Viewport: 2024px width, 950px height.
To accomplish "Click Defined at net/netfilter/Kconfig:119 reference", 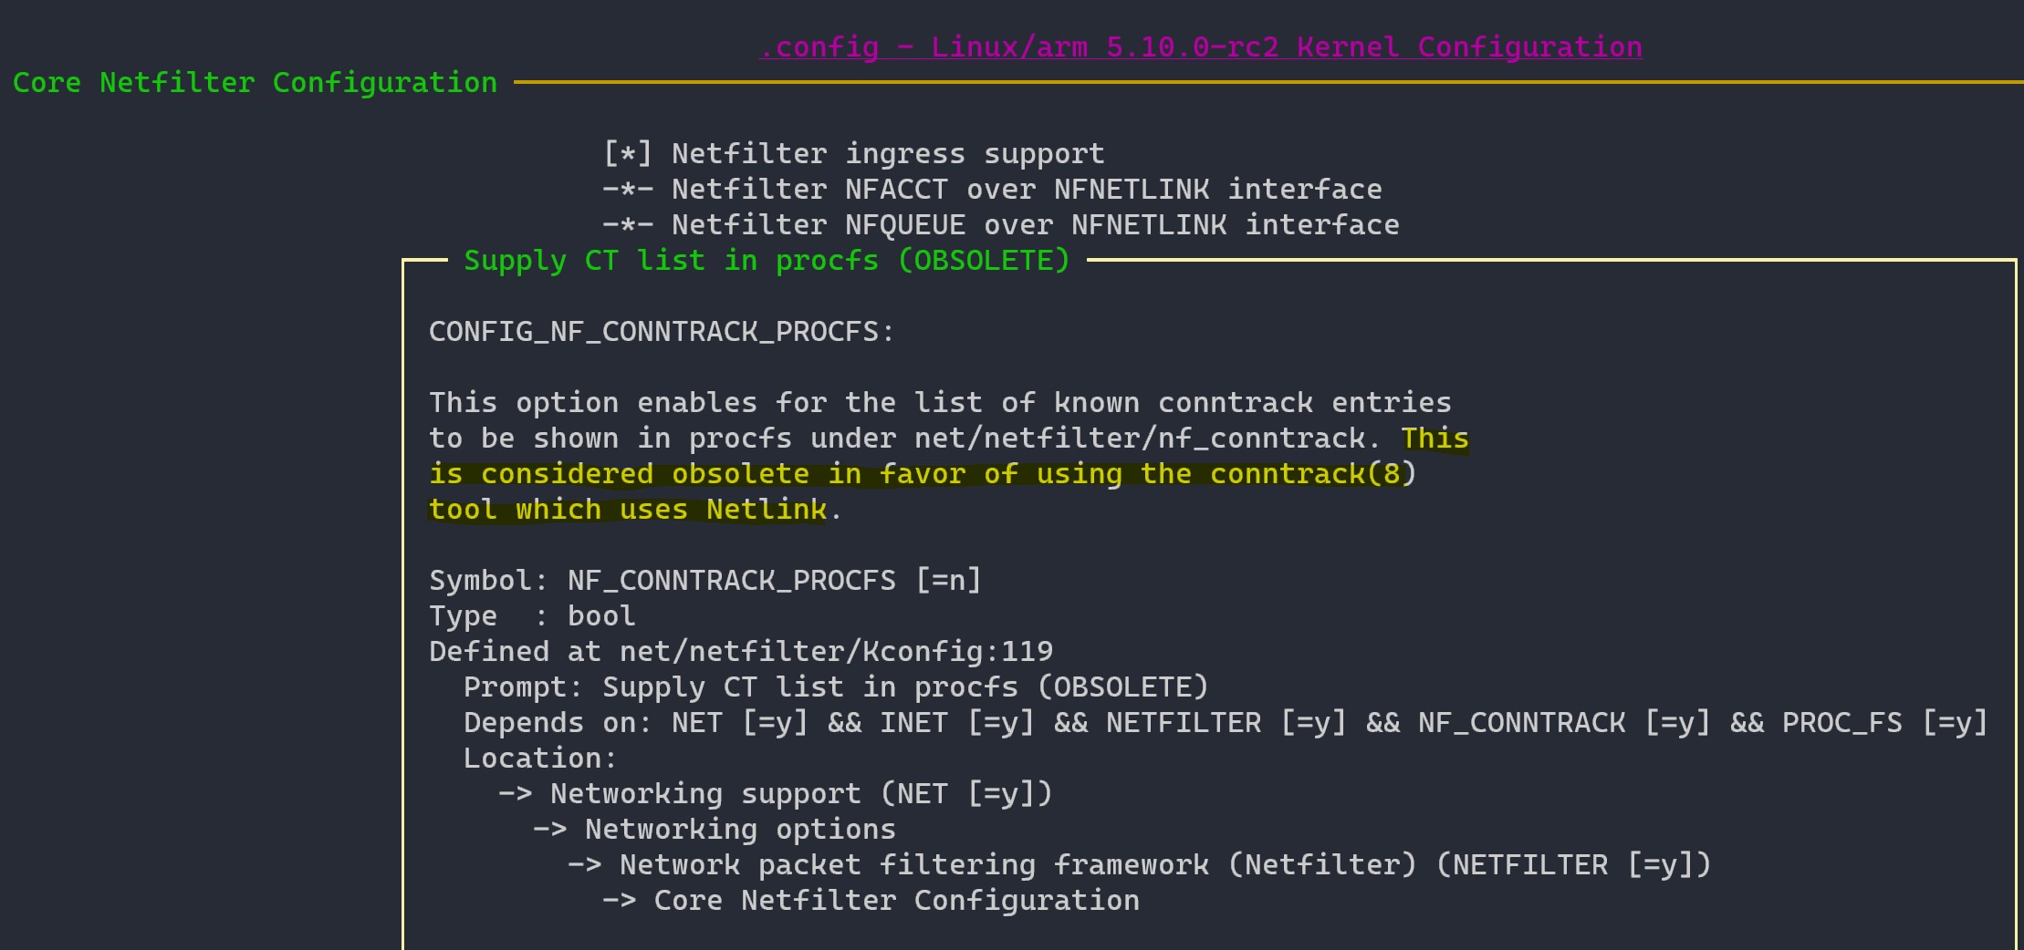I will click(x=741, y=651).
